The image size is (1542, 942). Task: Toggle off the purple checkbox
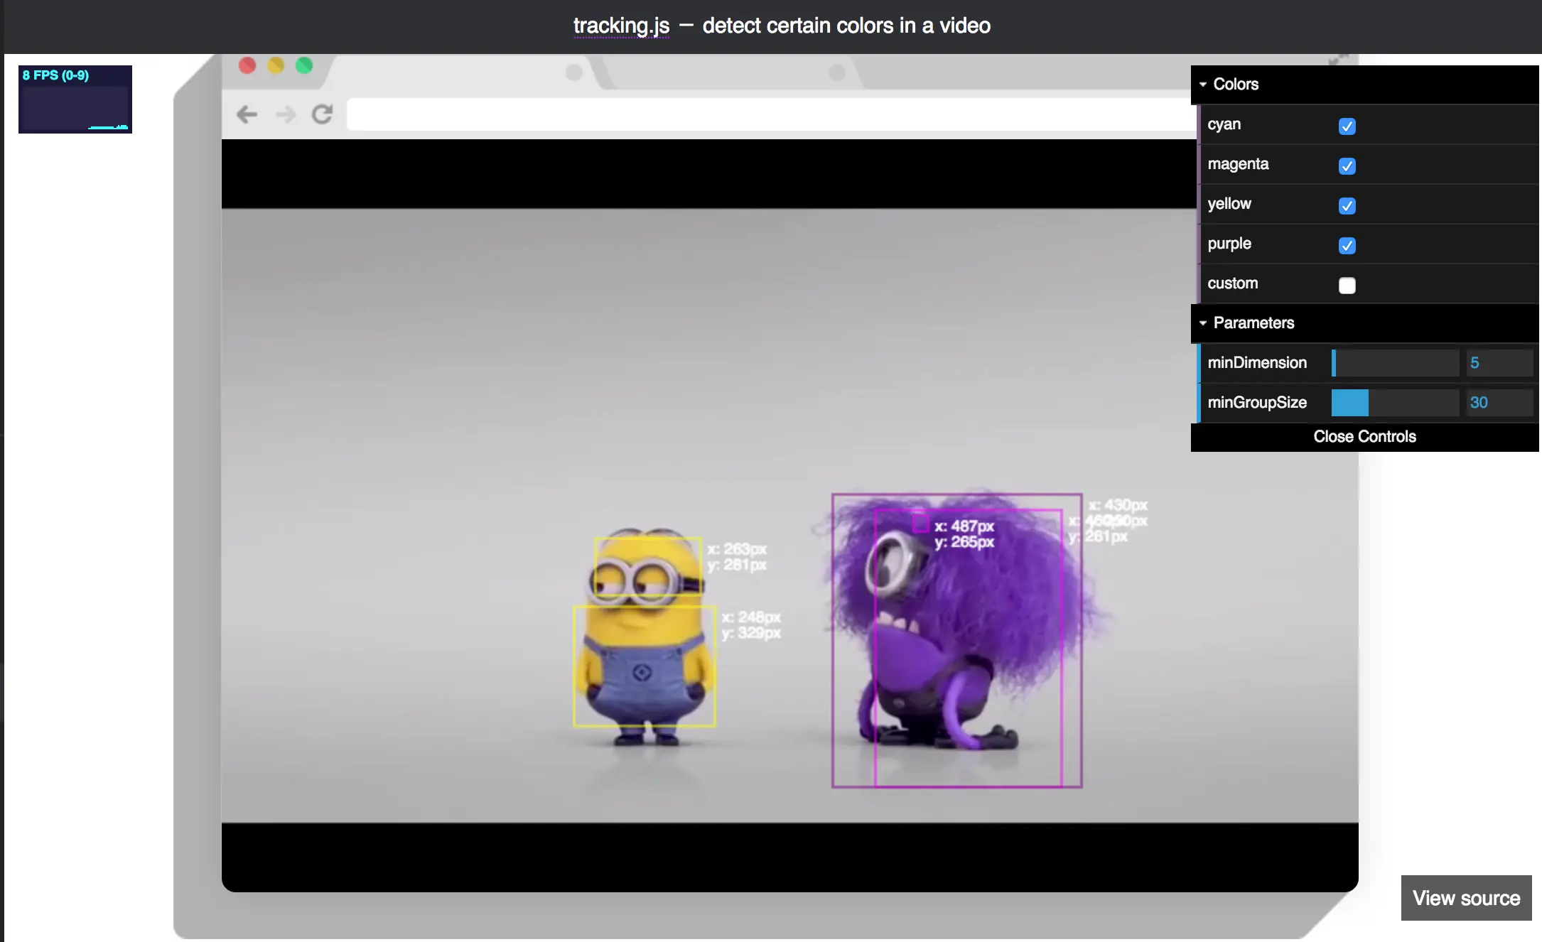[1347, 246]
